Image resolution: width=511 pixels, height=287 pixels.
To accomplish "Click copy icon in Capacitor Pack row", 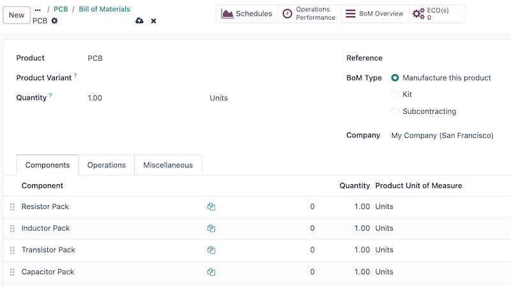I will coord(211,272).
